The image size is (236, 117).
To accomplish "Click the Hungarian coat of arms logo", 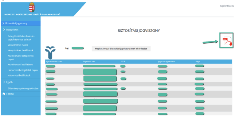I will 32,7.
